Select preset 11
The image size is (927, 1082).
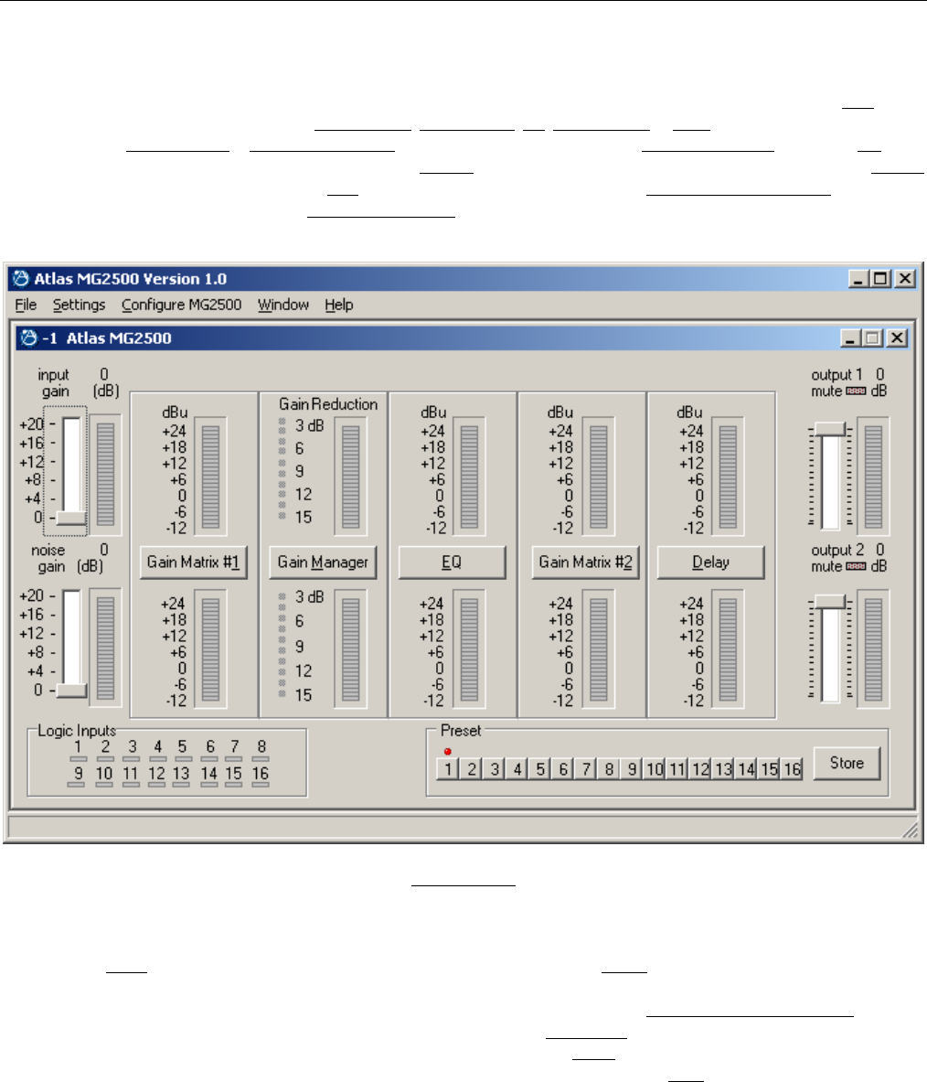coord(677,768)
